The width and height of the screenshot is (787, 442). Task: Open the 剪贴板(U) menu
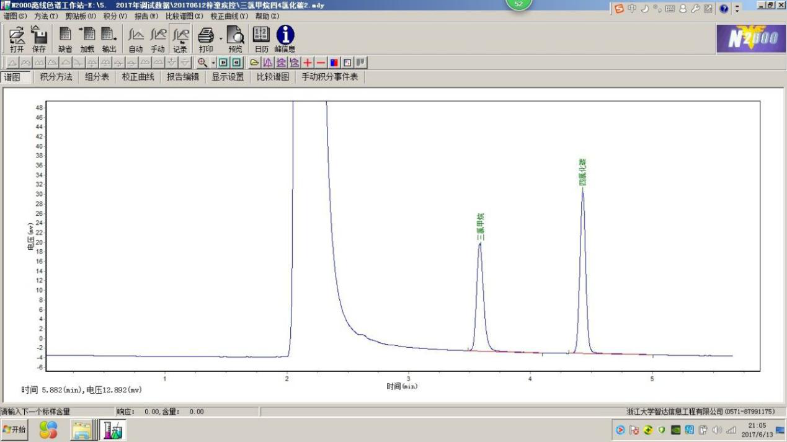click(x=81, y=16)
